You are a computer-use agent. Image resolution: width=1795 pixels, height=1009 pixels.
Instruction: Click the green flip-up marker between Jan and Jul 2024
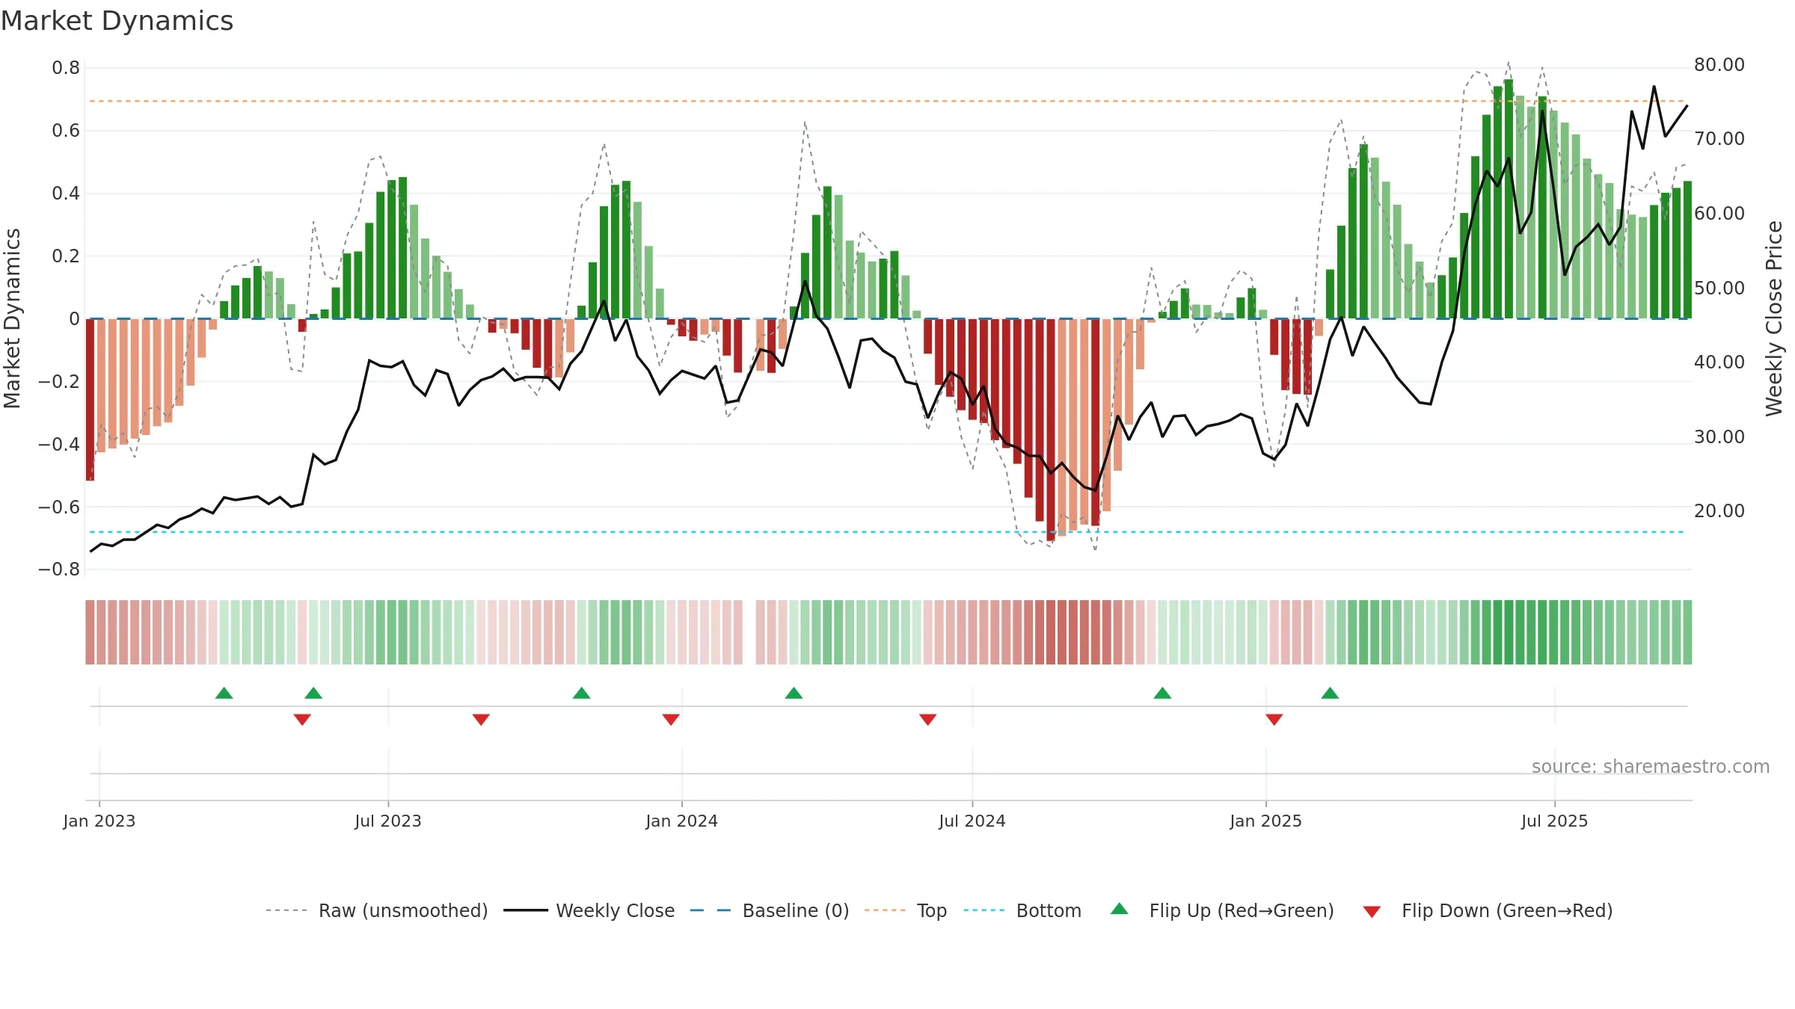(794, 693)
